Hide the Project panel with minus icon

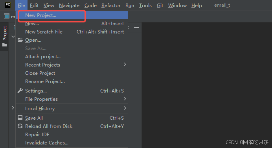pos(136,28)
